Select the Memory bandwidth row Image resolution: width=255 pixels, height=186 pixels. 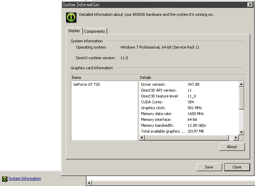point(189,125)
